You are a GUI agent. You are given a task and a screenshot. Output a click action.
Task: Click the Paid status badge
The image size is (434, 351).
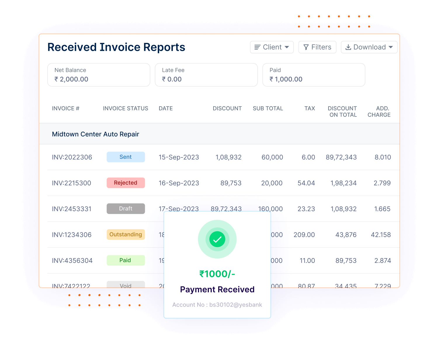pyautogui.click(x=126, y=260)
